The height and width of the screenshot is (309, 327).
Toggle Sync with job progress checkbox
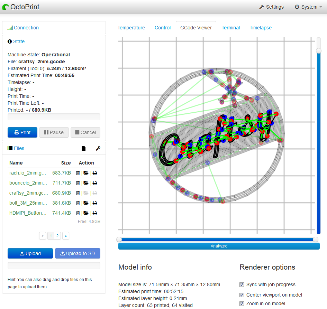242,284
